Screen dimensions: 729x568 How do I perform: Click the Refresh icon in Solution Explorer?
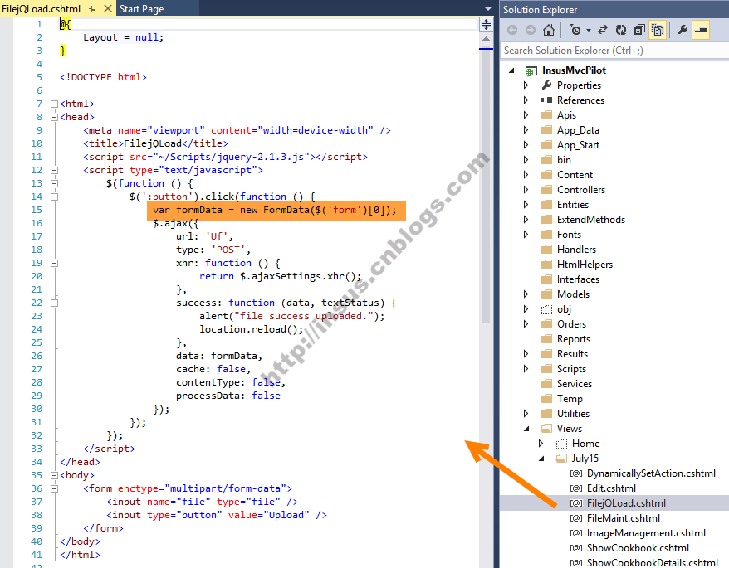[621, 30]
